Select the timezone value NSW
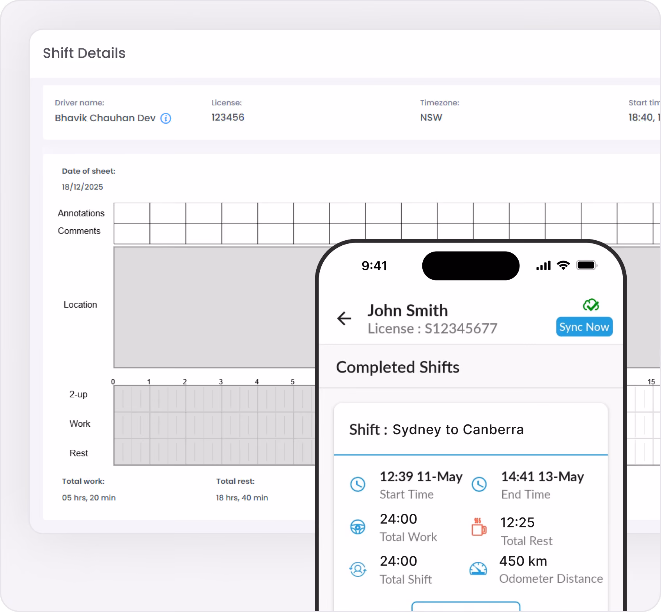 point(431,117)
